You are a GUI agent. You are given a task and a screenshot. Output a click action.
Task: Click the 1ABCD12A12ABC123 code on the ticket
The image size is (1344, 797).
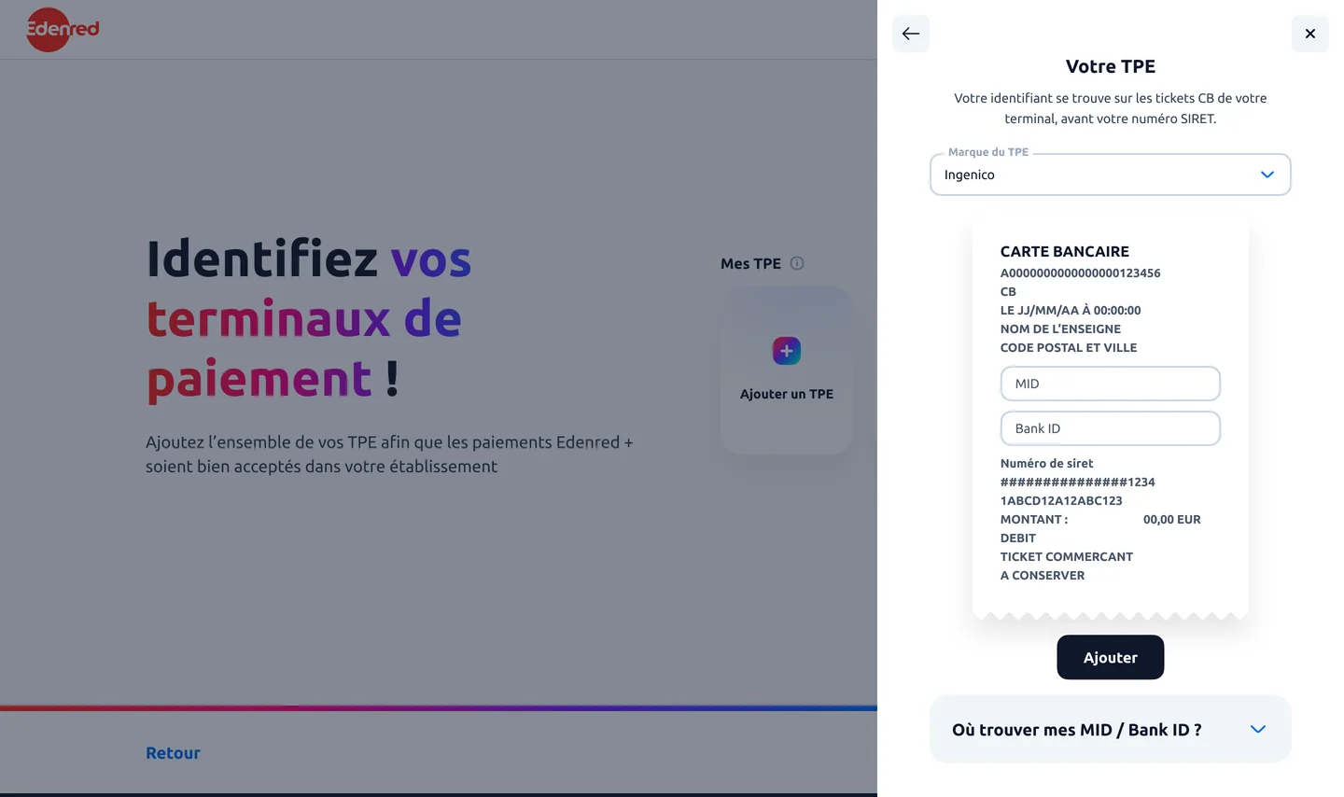[1061, 500]
